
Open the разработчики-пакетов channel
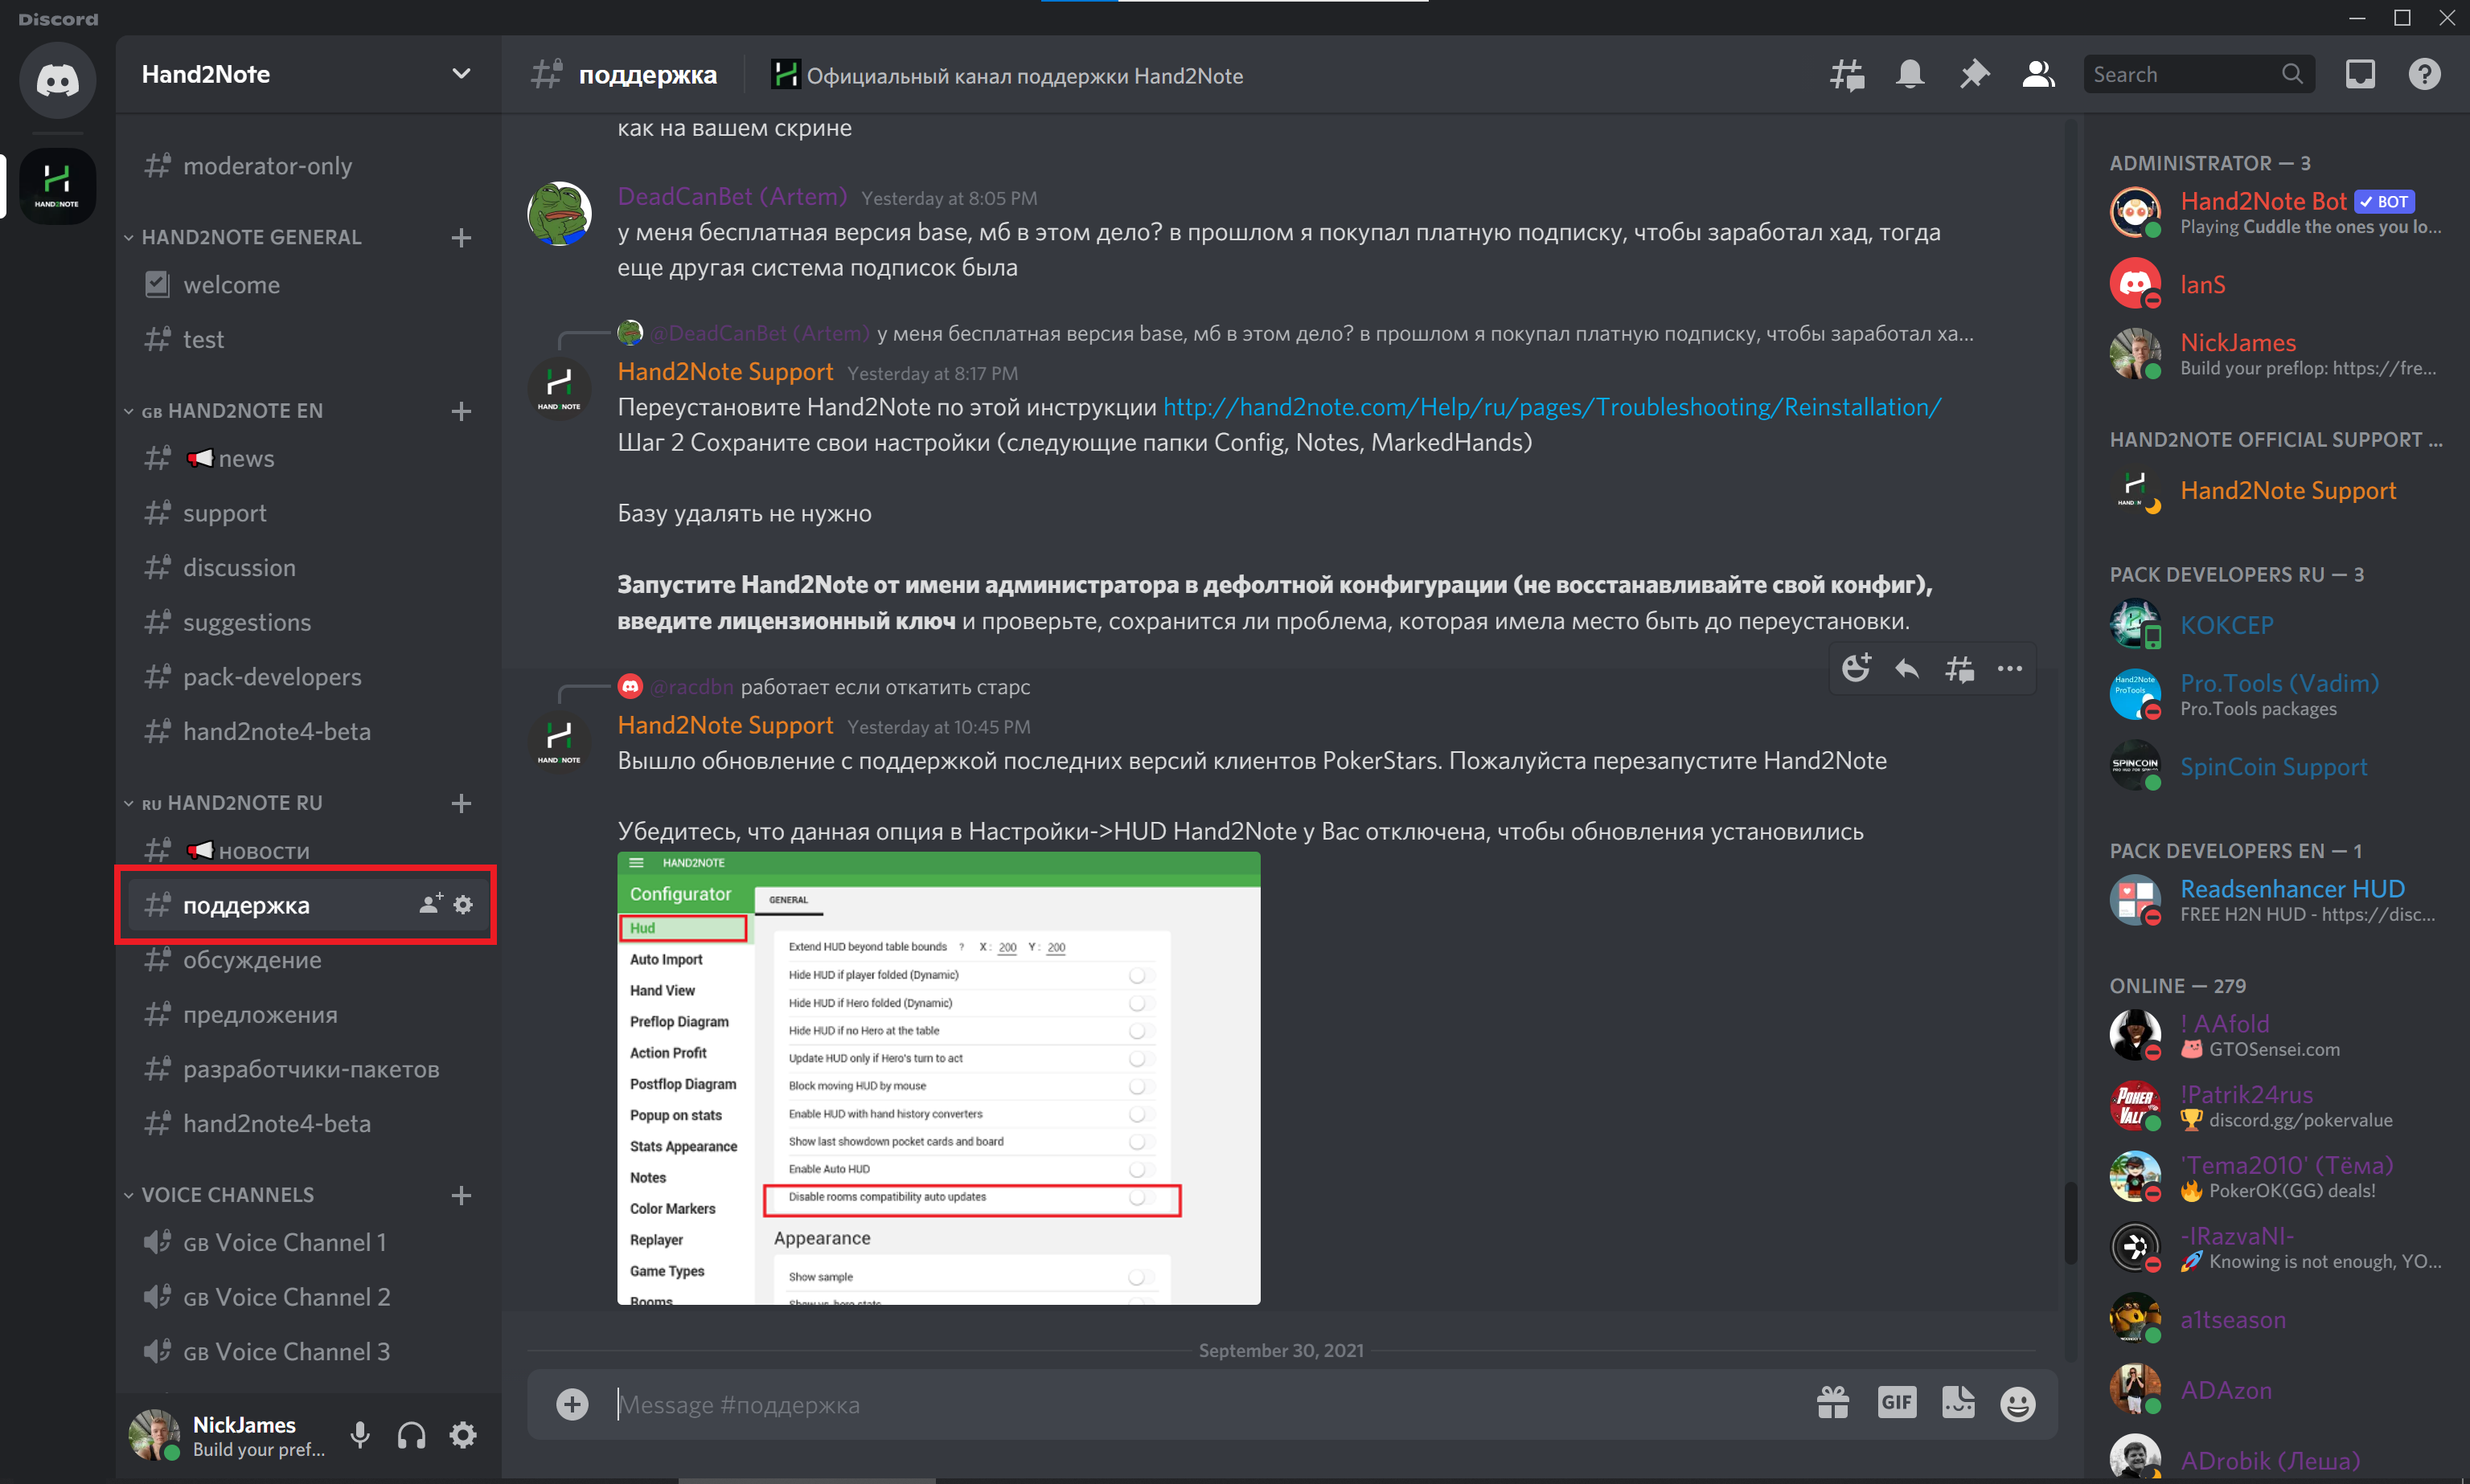point(308,1069)
